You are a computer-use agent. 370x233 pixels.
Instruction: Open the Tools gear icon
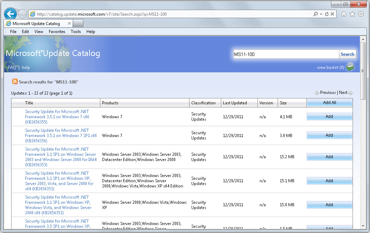pyautogui.click(x=361, y=14)
